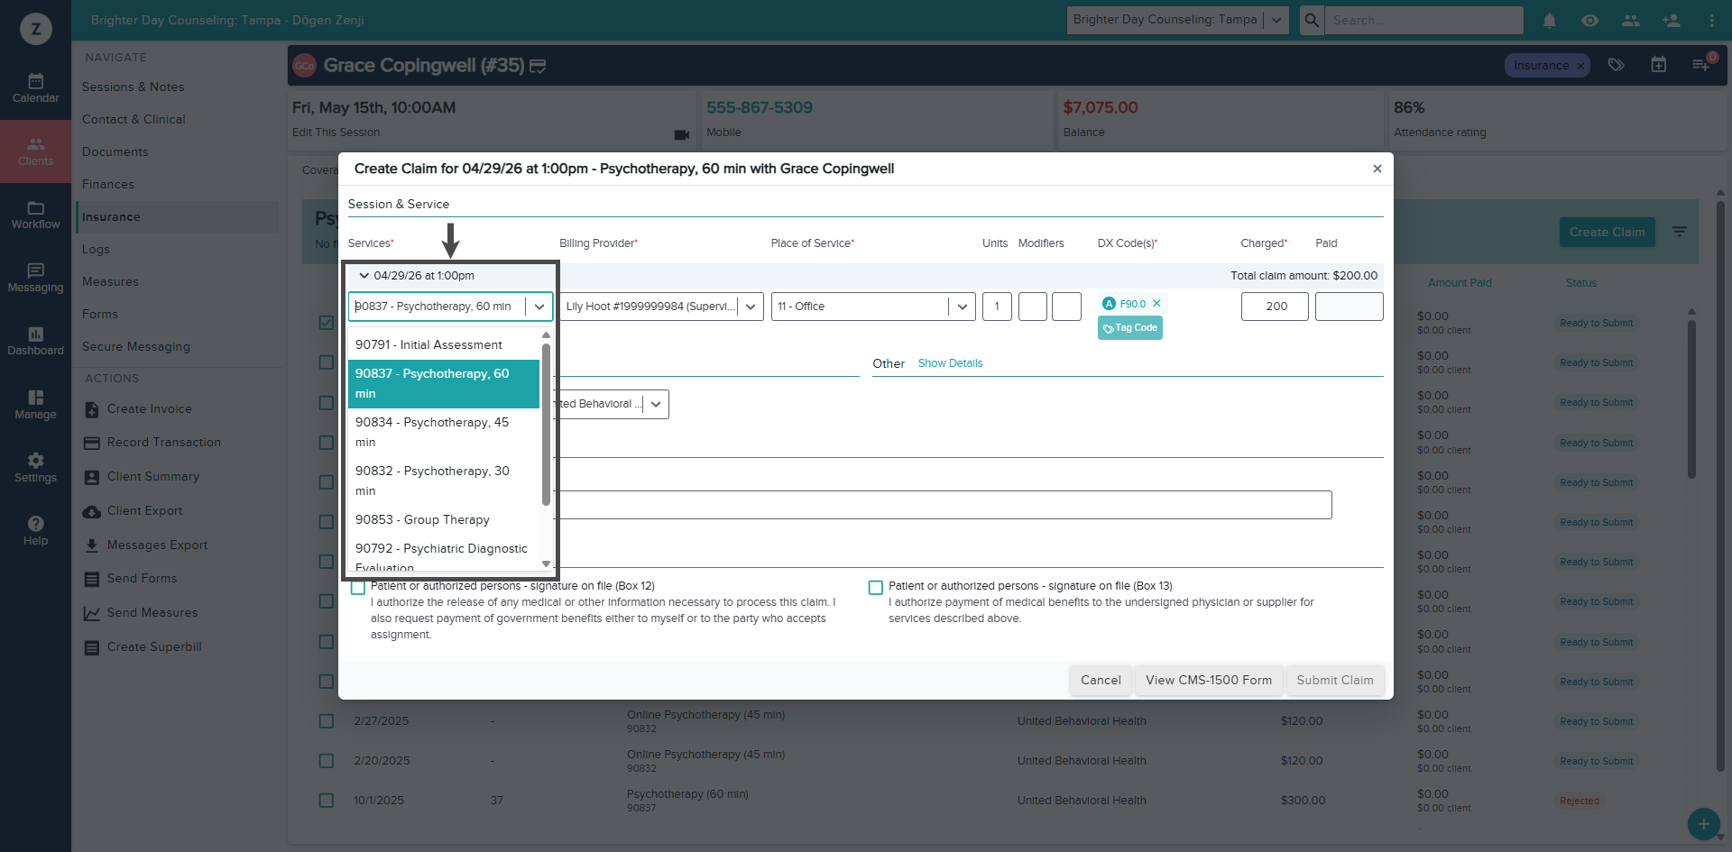Open the Billing Provider Lily Hoot dropdown
Image resolution: width=1732 pixels, height=852 pixels.
(661, 307)
